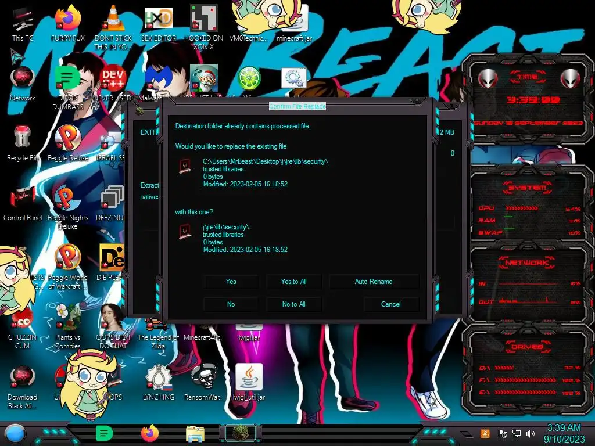
Task: Select the lwjgl.jar desktop file
Action: 249,334
